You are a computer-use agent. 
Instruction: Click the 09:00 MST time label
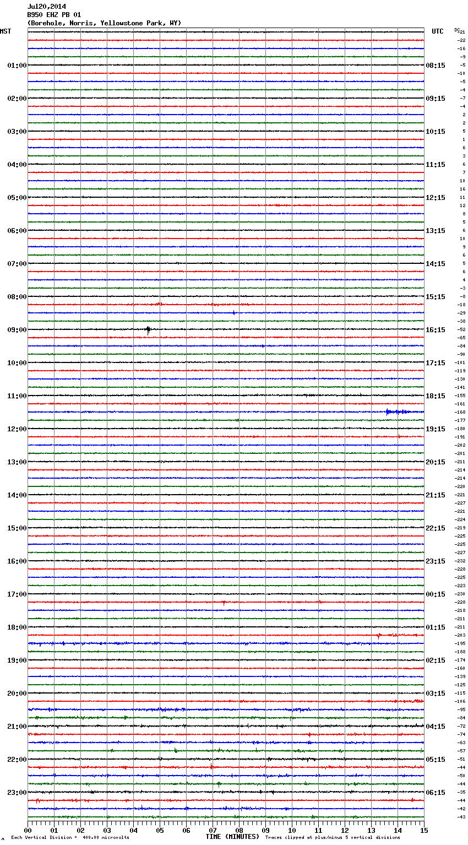tap(17, 330)
